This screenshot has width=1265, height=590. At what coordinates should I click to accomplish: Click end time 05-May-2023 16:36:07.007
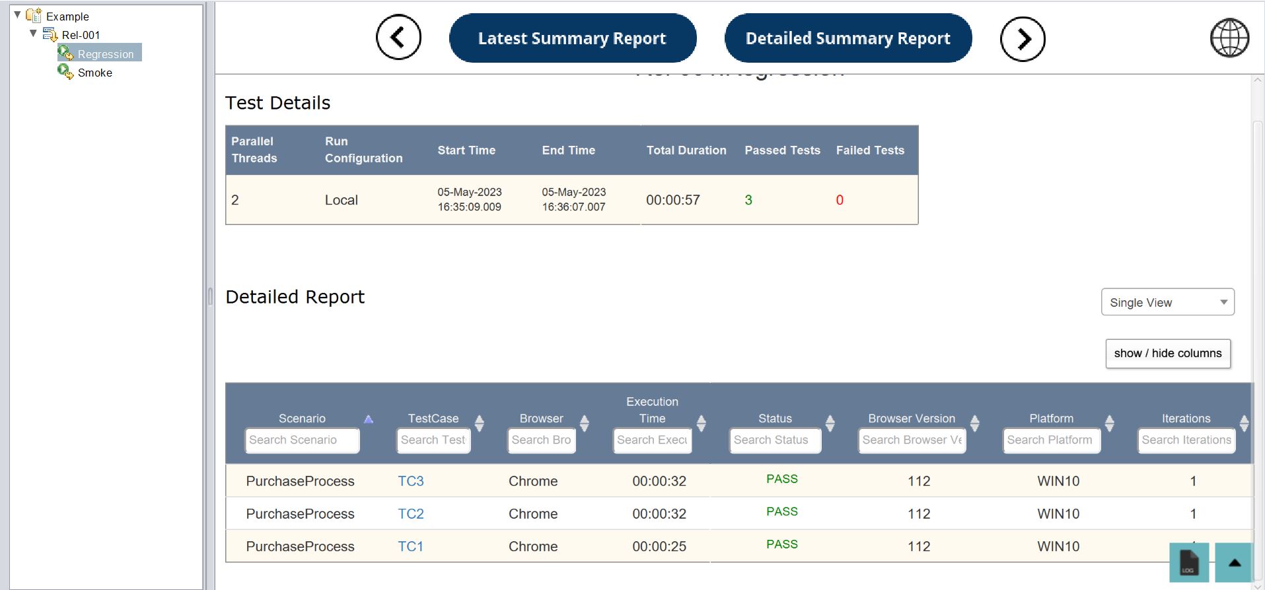pos(574,199)
